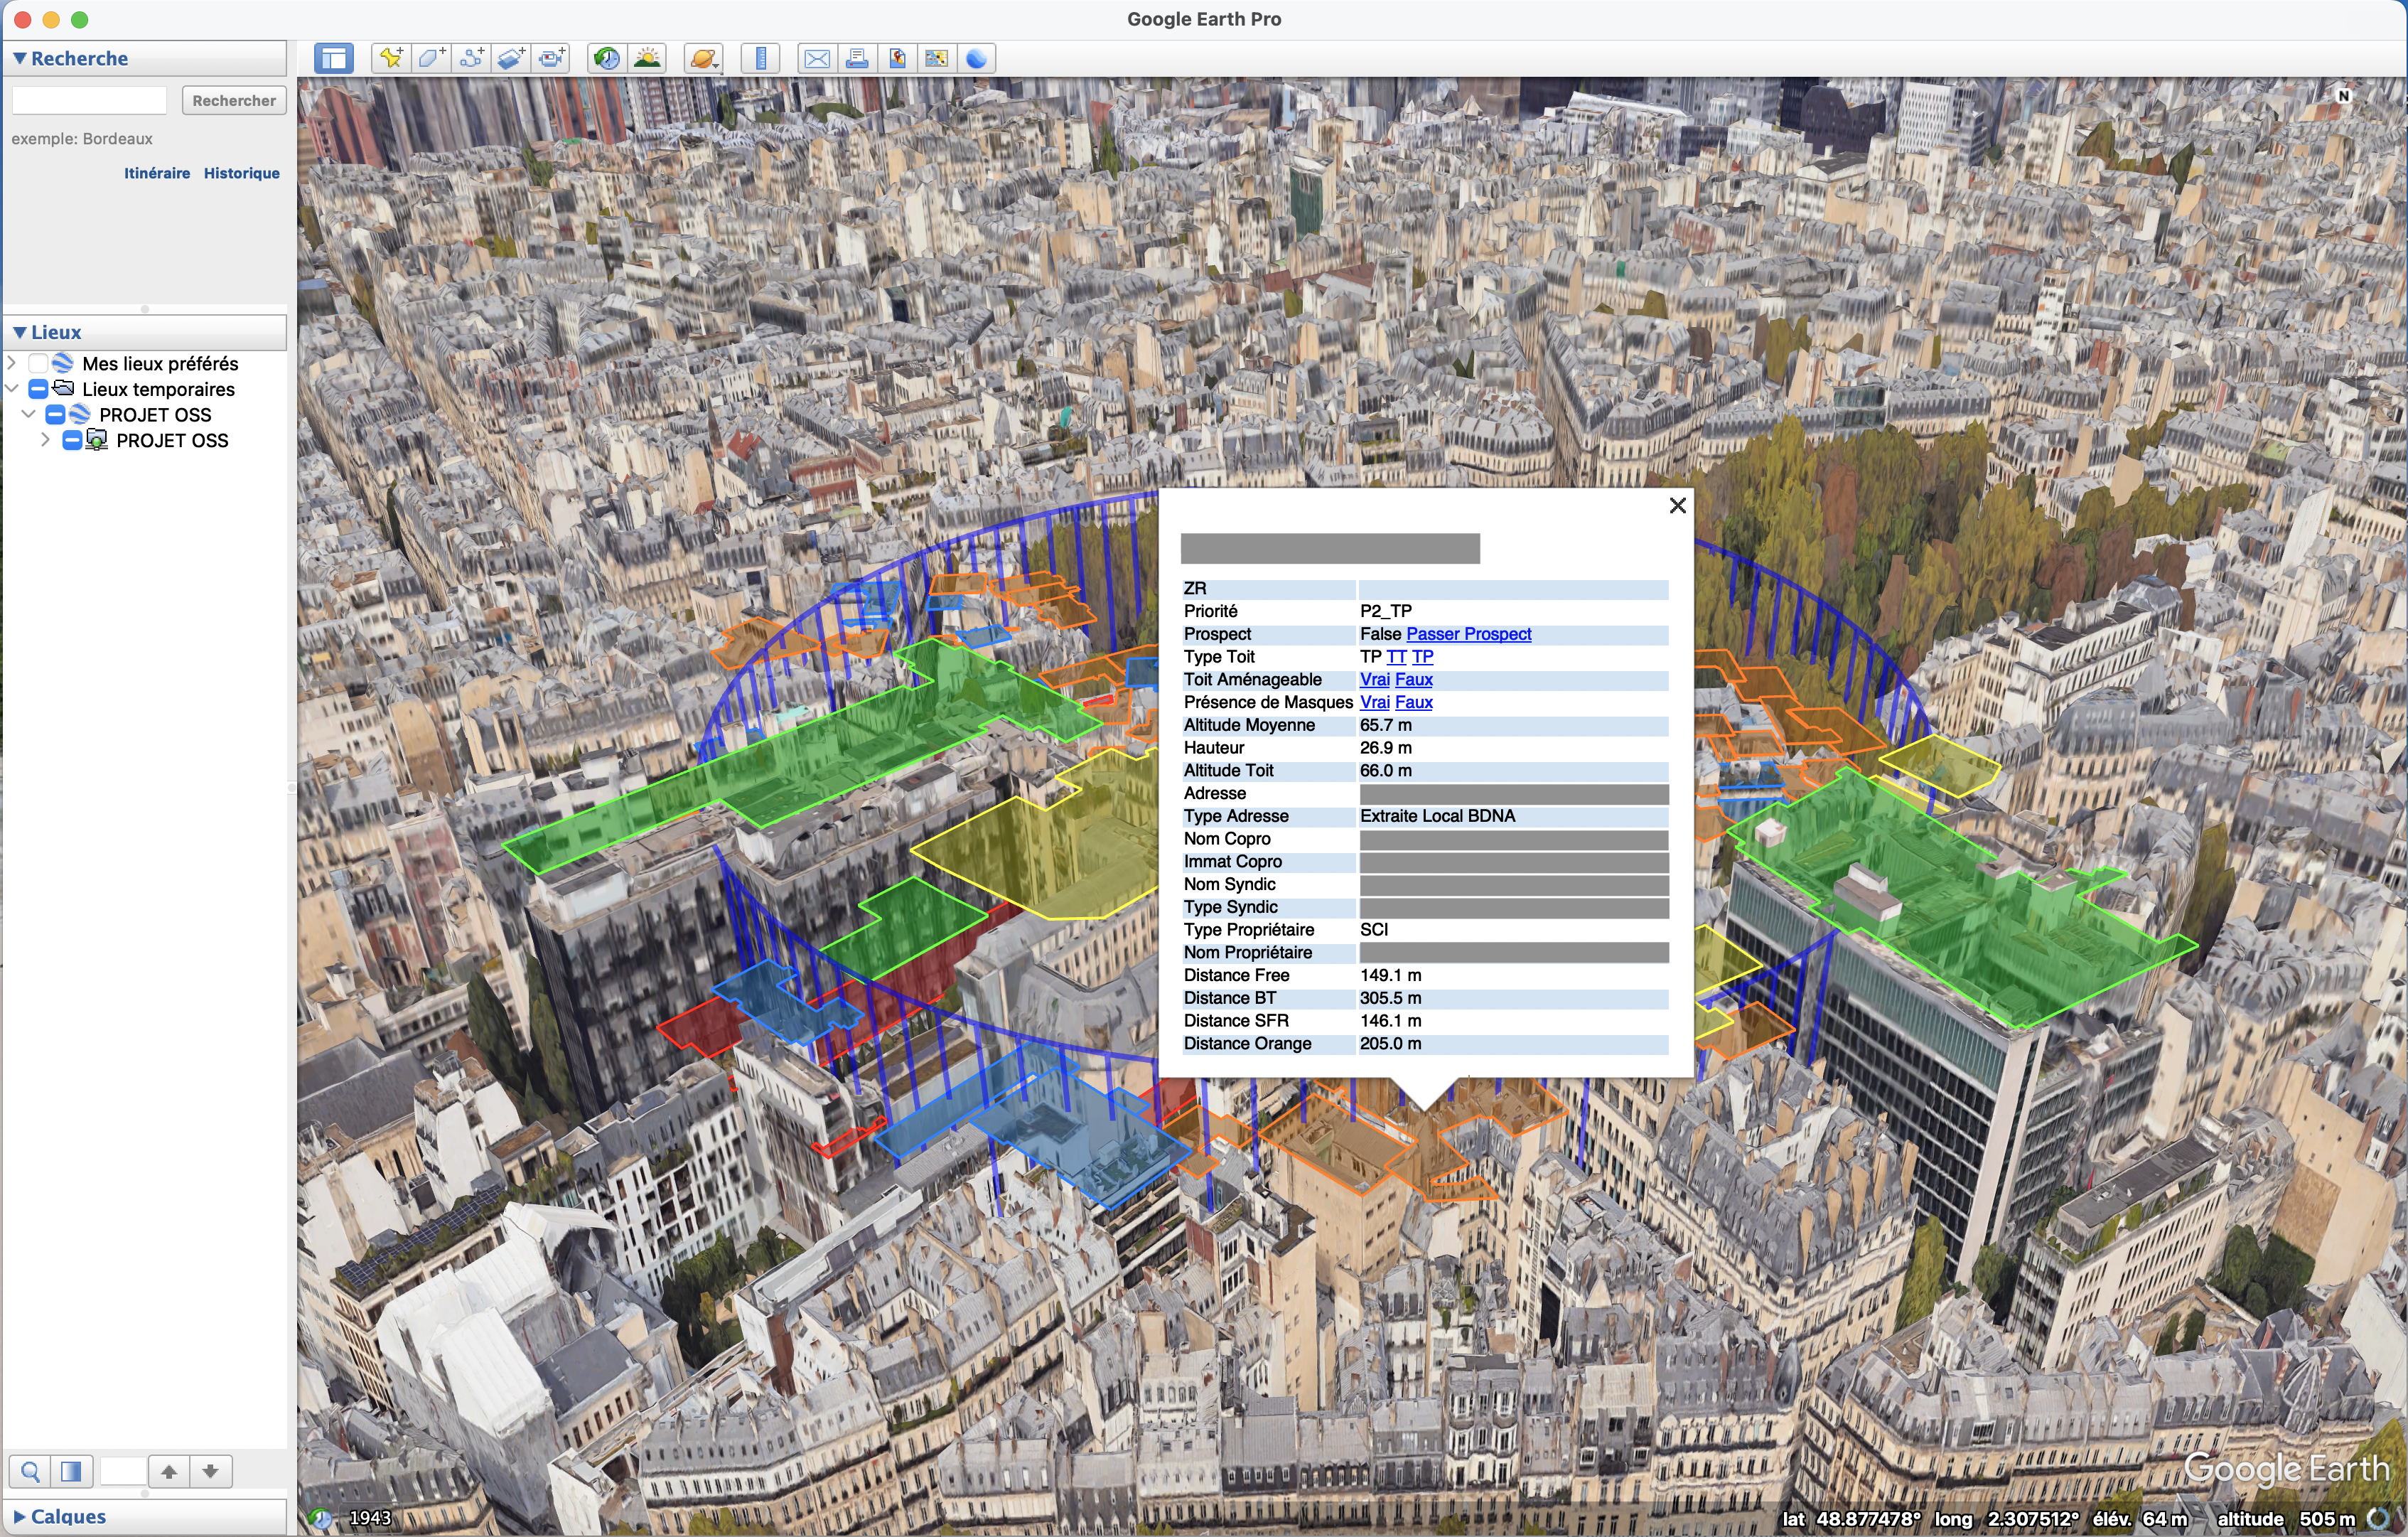Save image of the current view
2408x1537 pixels.
tap(897, 59)
